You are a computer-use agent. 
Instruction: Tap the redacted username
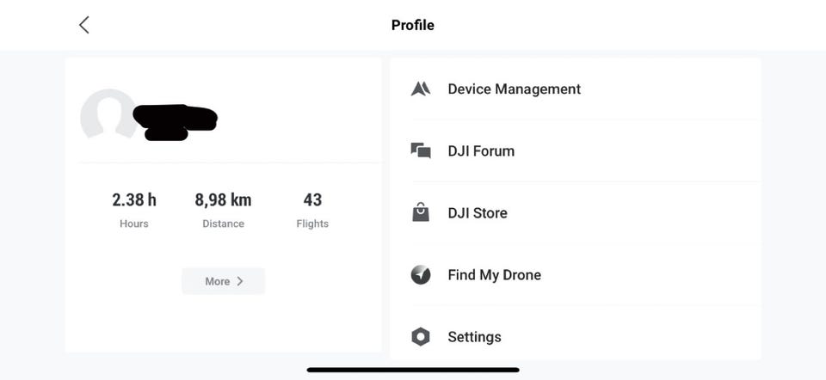coord(175,122)
